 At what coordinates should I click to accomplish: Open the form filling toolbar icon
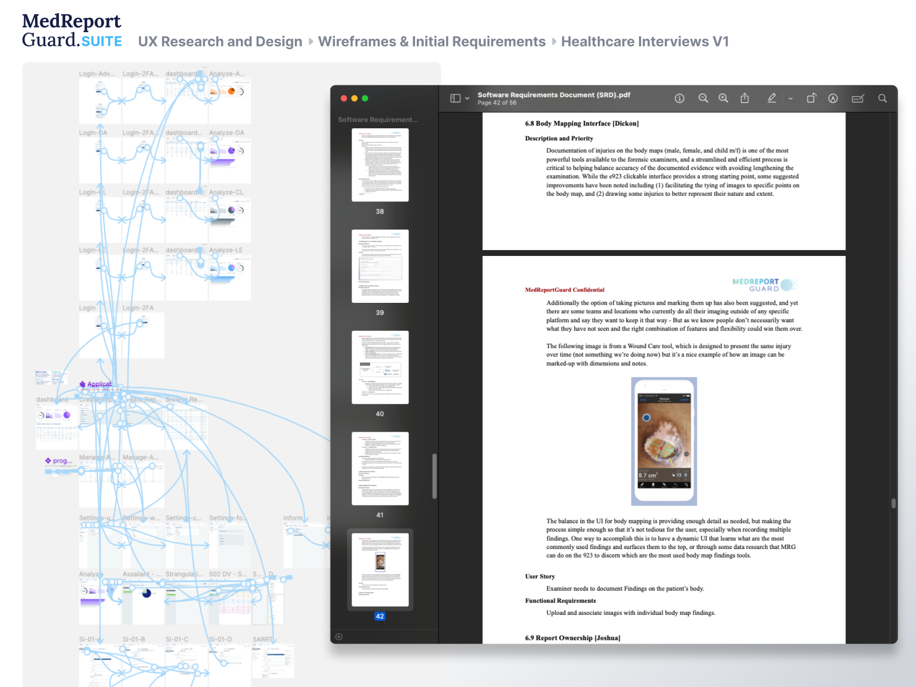tap(858, 98)
